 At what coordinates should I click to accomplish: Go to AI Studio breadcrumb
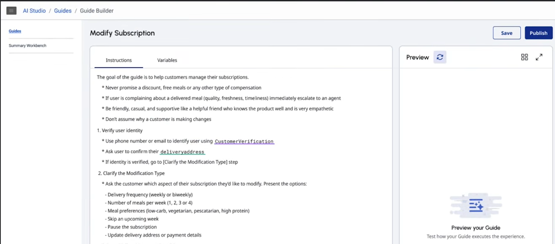[x=34, y=11]
